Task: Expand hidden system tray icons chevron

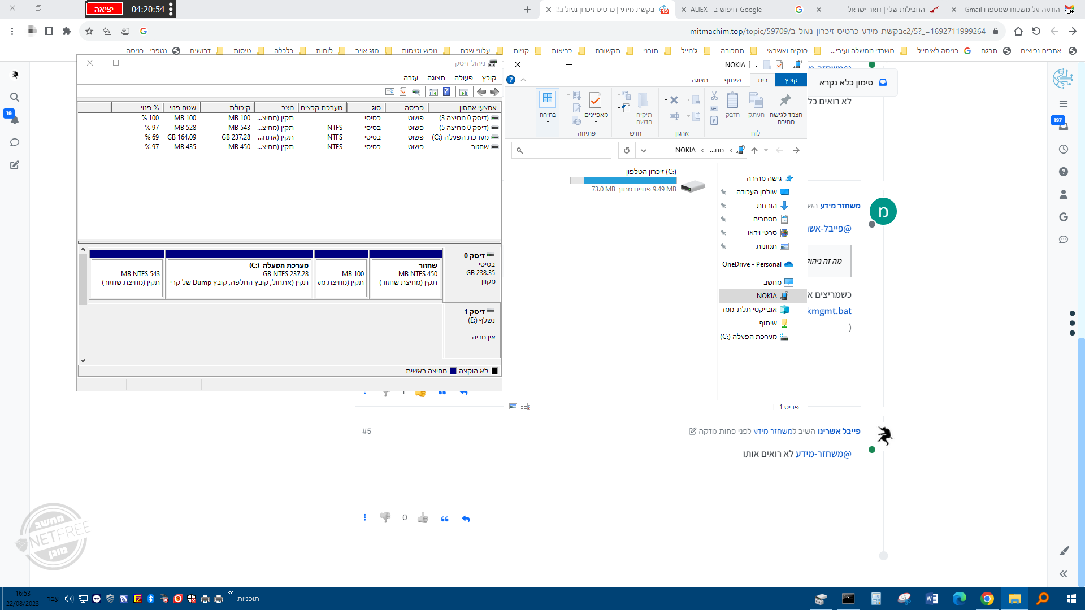Action: 231,592
